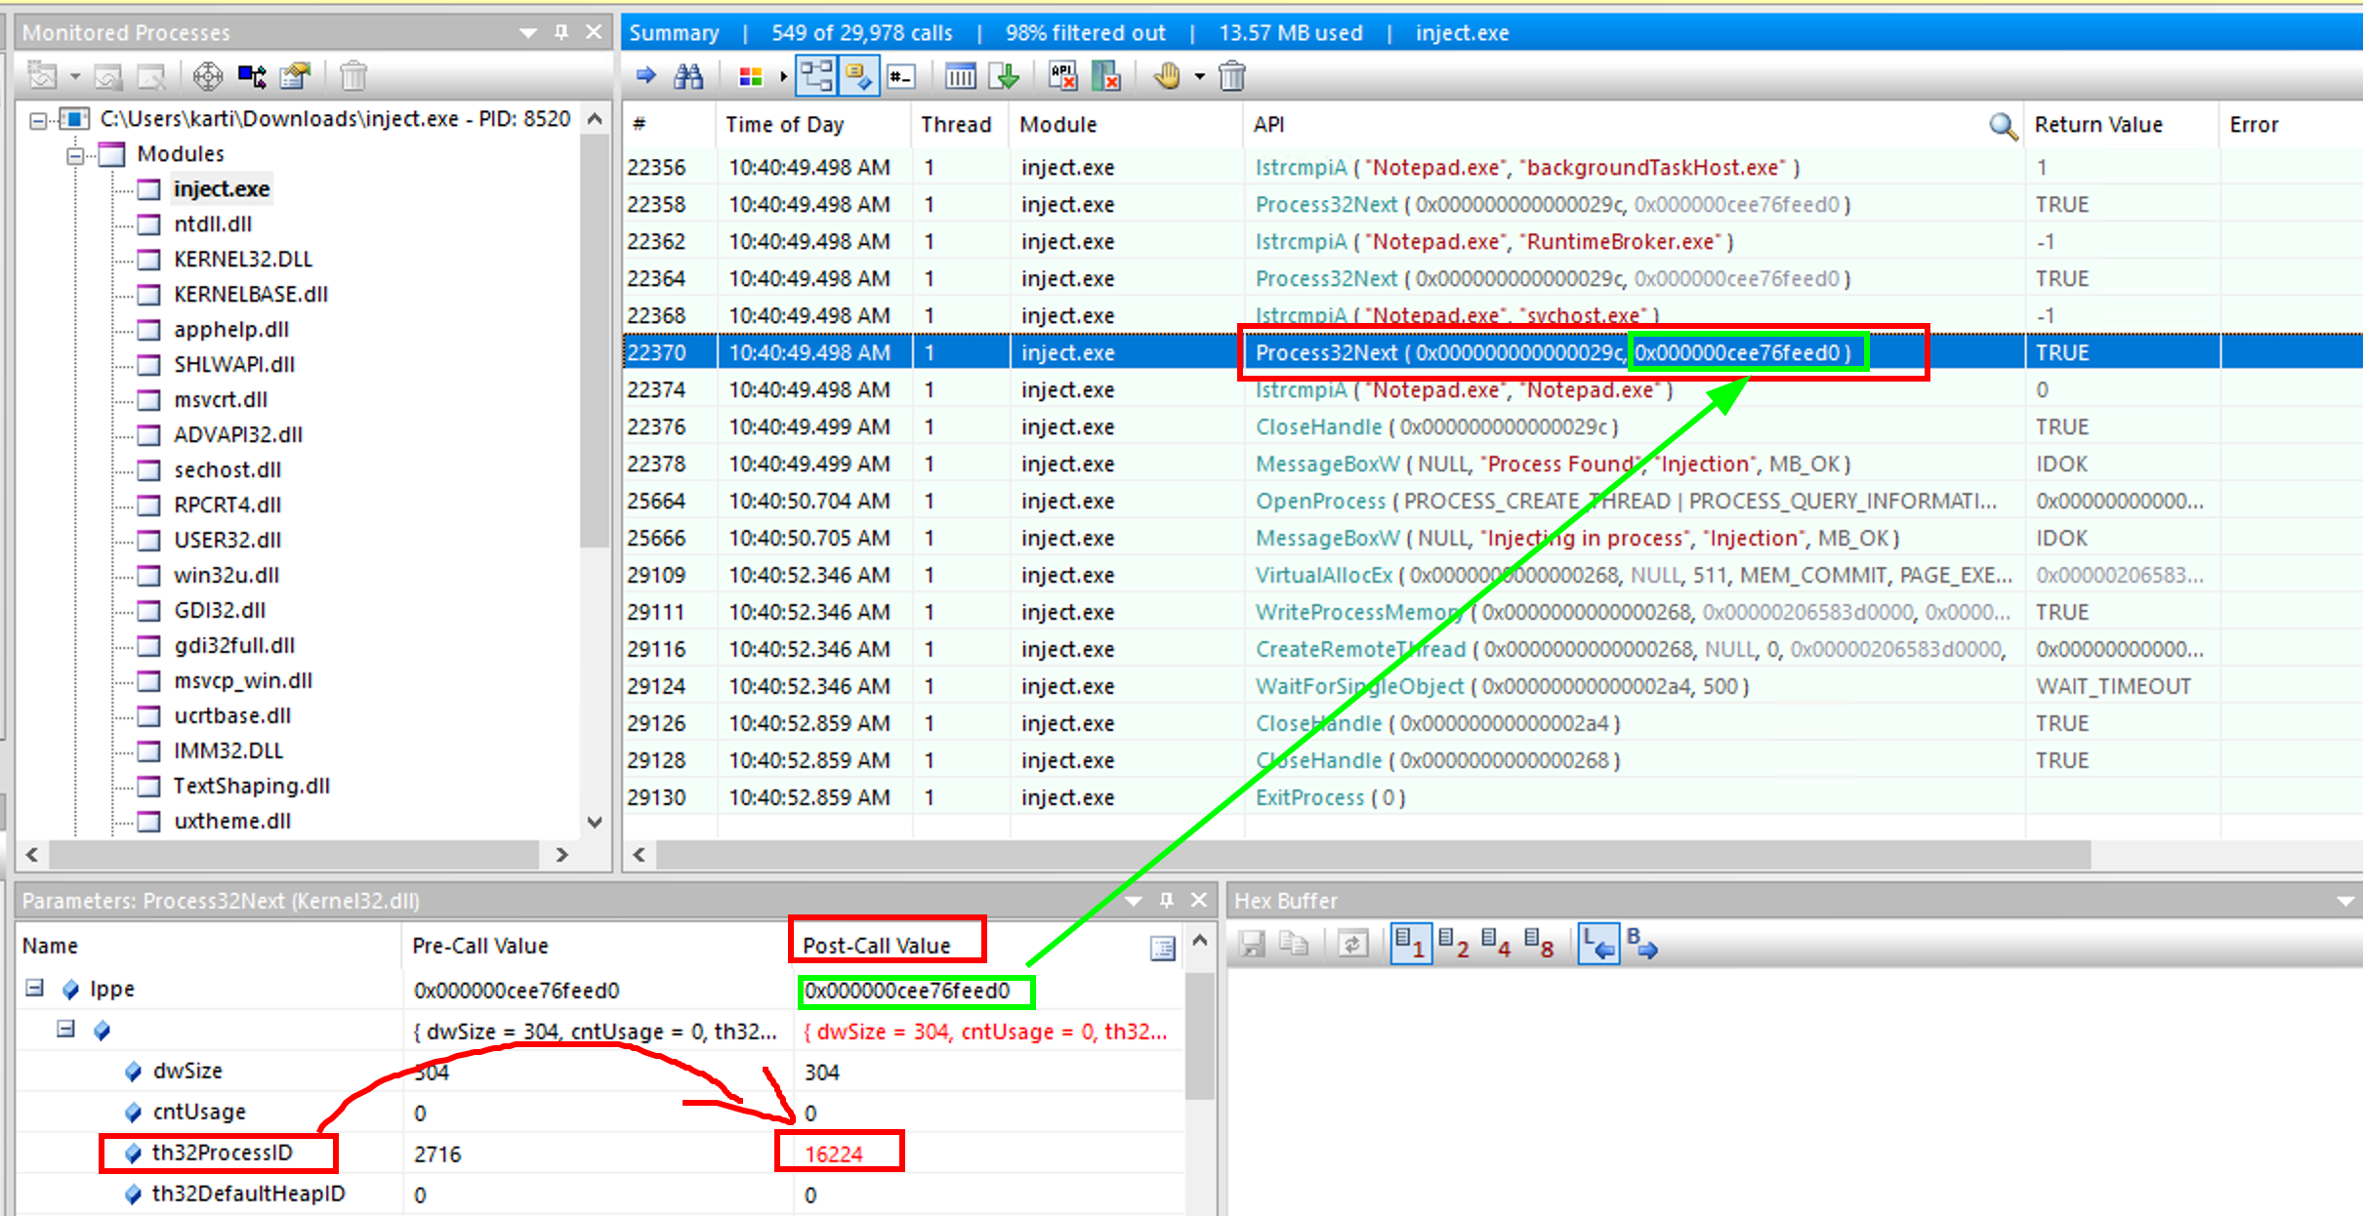
Task: Pin the Parameters panel
Action: [1166, 900]
